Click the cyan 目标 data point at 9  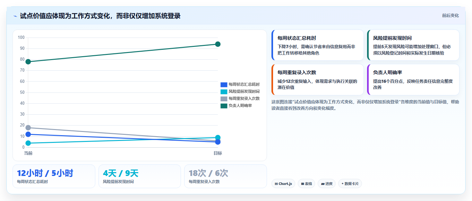[x=218, y=137]
